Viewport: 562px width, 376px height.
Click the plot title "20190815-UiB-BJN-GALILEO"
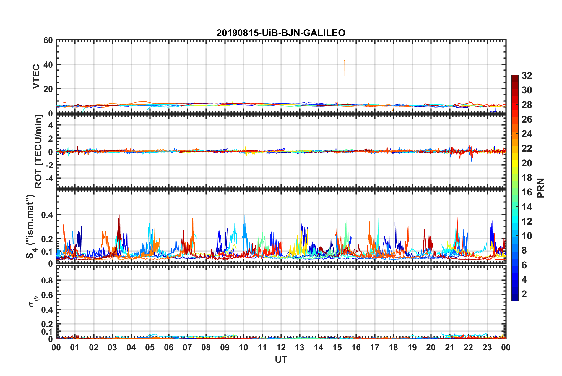point(281,33)
